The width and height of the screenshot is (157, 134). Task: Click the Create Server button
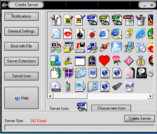(x=139, y=118)
